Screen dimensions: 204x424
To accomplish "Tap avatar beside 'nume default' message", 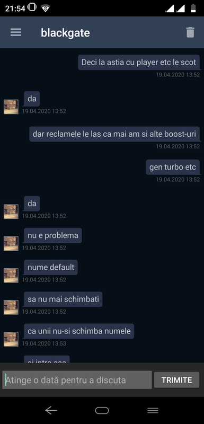I will click(11, 275).
